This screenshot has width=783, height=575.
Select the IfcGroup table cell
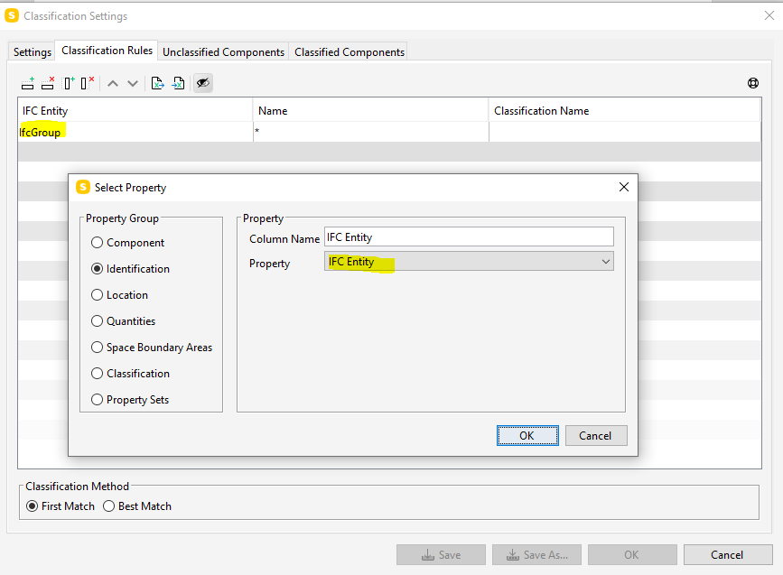(135, 132)
